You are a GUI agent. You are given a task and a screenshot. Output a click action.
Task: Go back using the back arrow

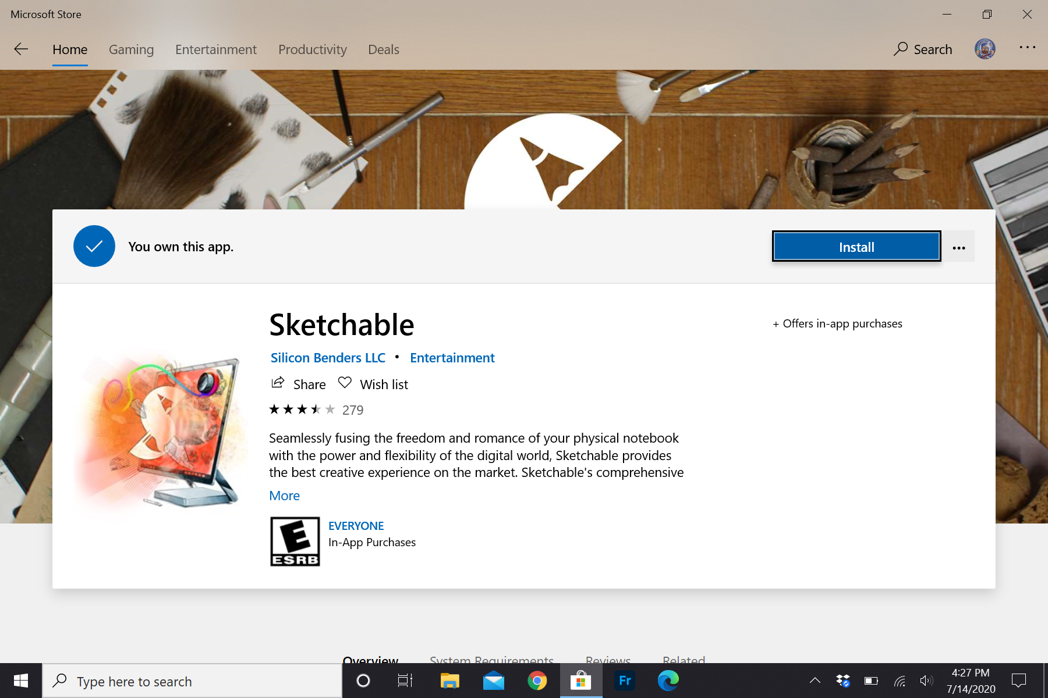[21, 49]
